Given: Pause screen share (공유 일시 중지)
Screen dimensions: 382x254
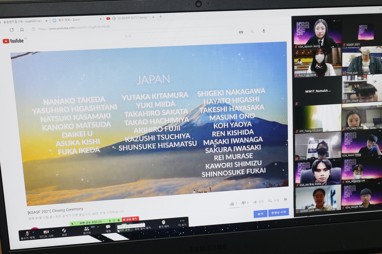Looking at the screenshot, I should 143,226.
